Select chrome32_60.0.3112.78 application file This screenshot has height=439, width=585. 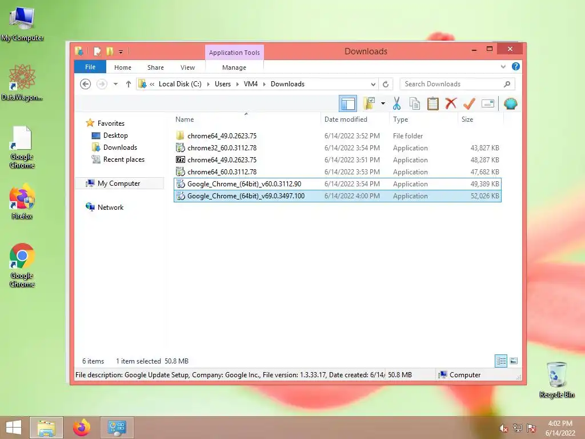pyautogui.click(x=338, y=148)
